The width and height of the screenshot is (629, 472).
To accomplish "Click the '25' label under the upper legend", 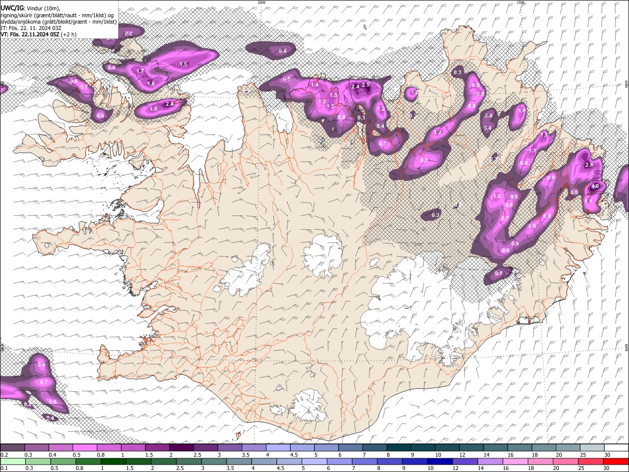I will click(x=582, y=455).
